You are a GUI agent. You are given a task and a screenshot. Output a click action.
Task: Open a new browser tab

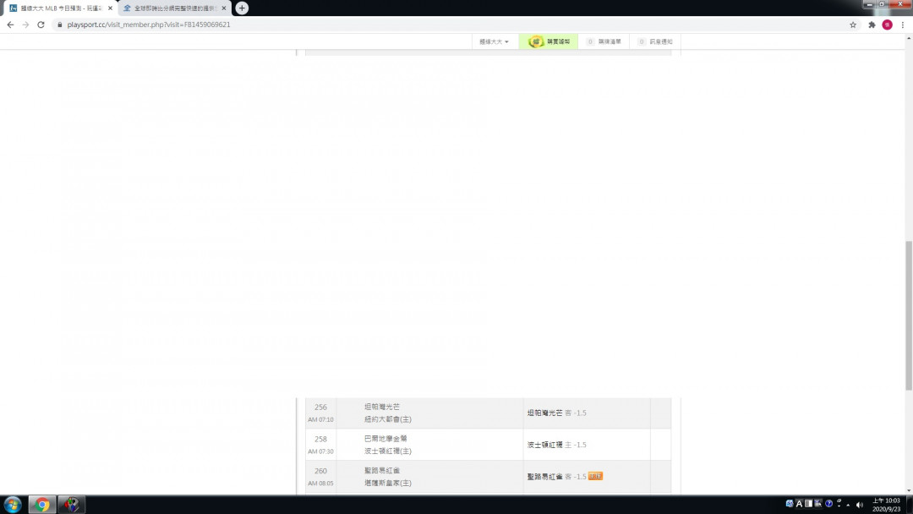[x=242, y=8]
